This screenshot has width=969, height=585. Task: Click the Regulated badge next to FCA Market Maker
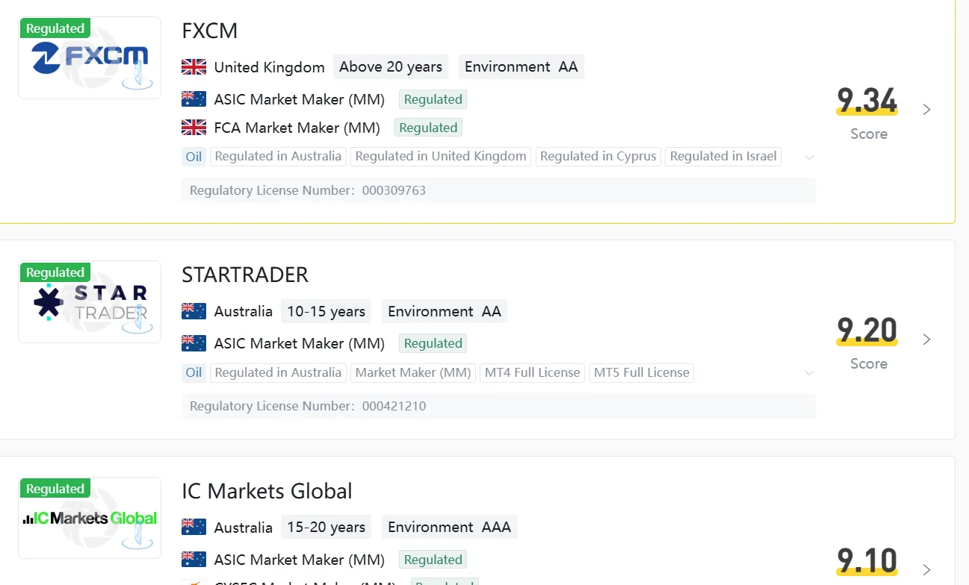(x=428, y=128)
